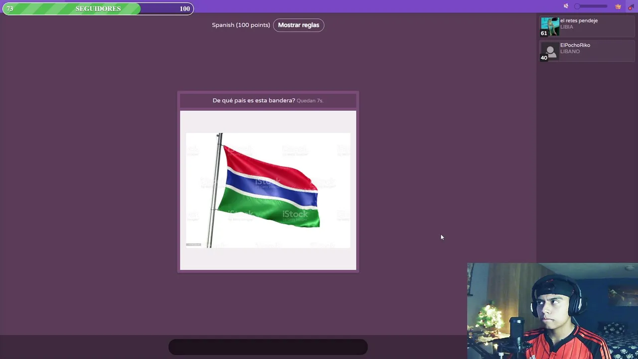Adjust the volume slider in the top bar
638x359 pixels.
tap(591, 6)
